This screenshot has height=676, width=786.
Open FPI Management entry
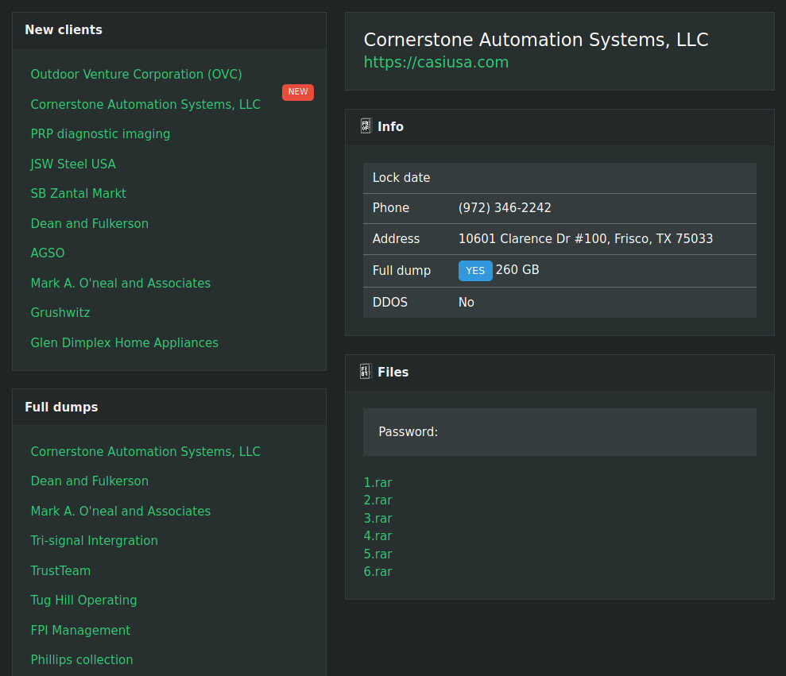tap(80, 631)
